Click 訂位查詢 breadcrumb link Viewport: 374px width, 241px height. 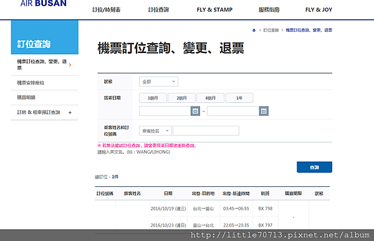tap(271, 31)
